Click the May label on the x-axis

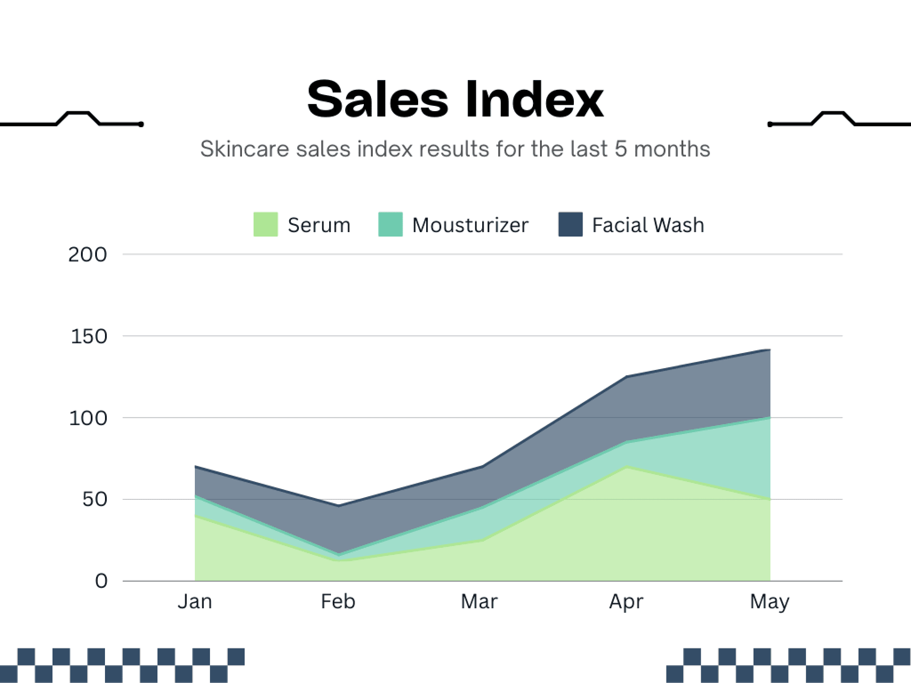pyautogui.click(x=770, y=603)
